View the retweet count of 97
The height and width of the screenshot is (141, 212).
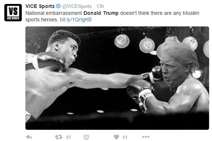point(69,137)
